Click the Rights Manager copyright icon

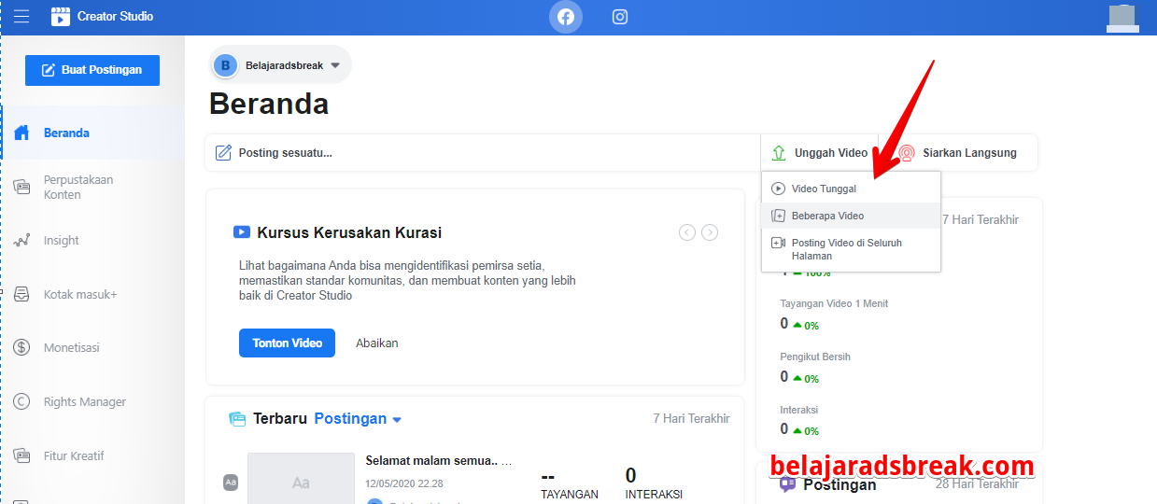(22, 401)
